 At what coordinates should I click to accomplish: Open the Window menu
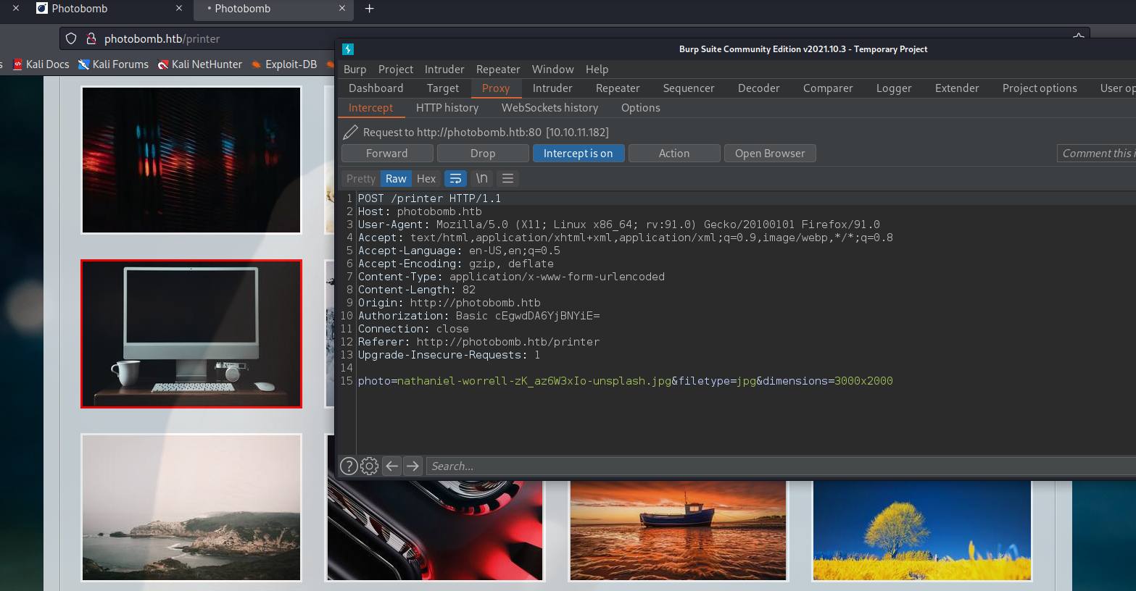(552, 70)
